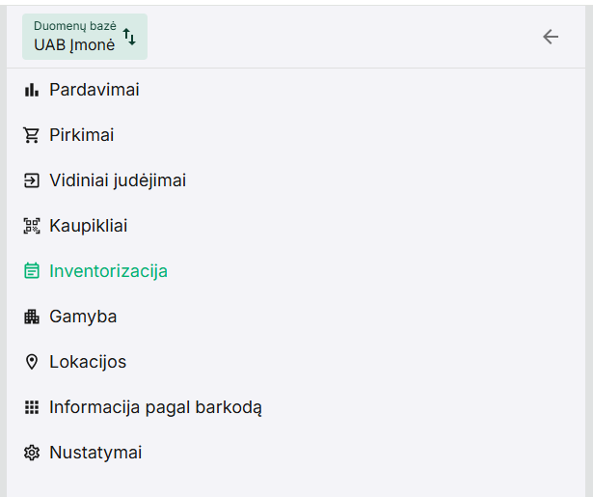Navigate to Kaupikliai

tap(89, 227)
